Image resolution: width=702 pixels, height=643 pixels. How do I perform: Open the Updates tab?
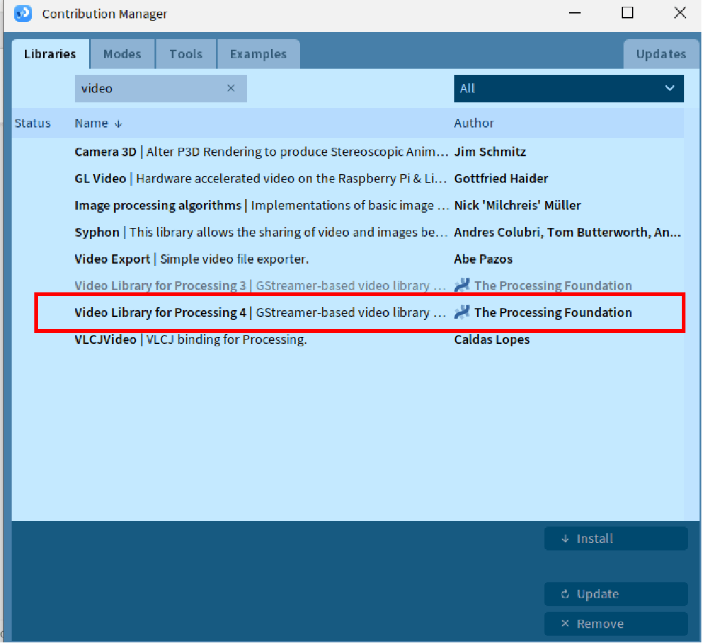(x=660, y=54)
